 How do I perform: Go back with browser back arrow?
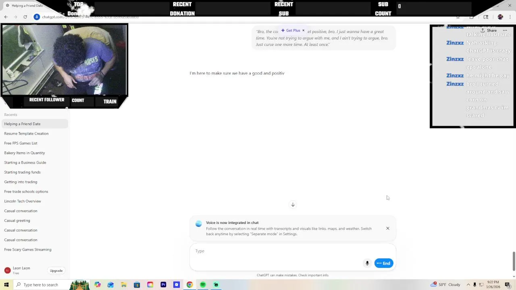click(x=6, y=17)
